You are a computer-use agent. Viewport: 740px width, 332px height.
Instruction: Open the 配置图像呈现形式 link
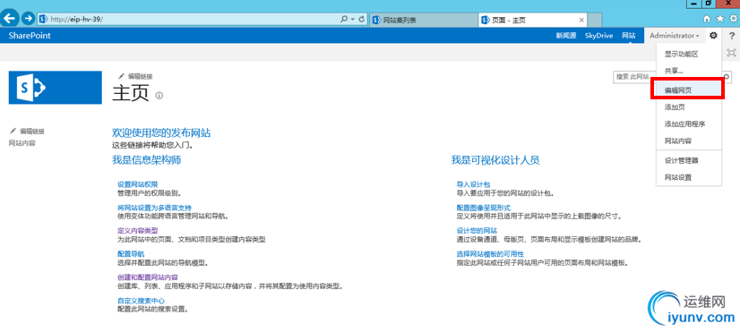point(483,208)
